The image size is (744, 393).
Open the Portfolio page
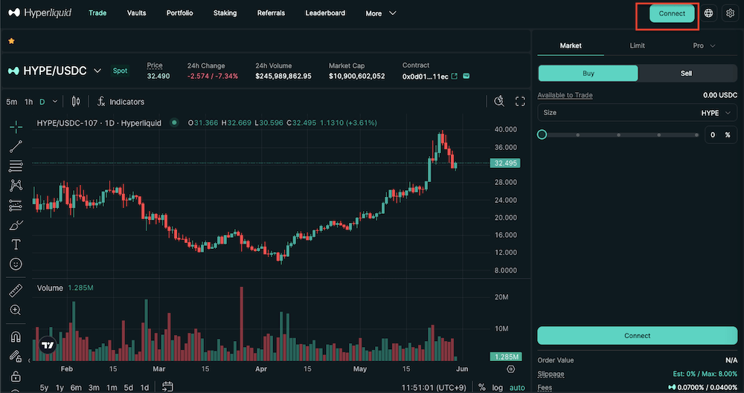pyautogui.click(x=179, y=13)
